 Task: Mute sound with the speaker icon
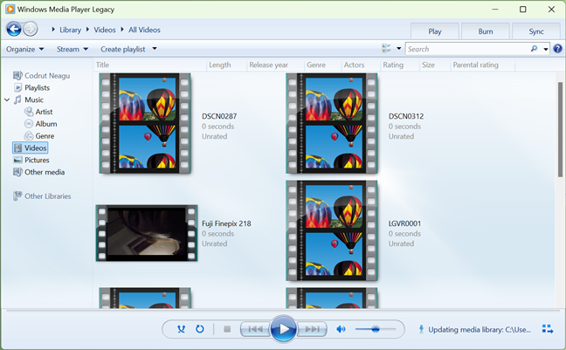[341, 329]
